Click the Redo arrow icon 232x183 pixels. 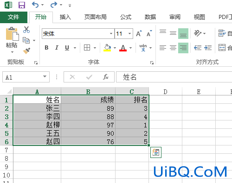(x=54, y=5)
